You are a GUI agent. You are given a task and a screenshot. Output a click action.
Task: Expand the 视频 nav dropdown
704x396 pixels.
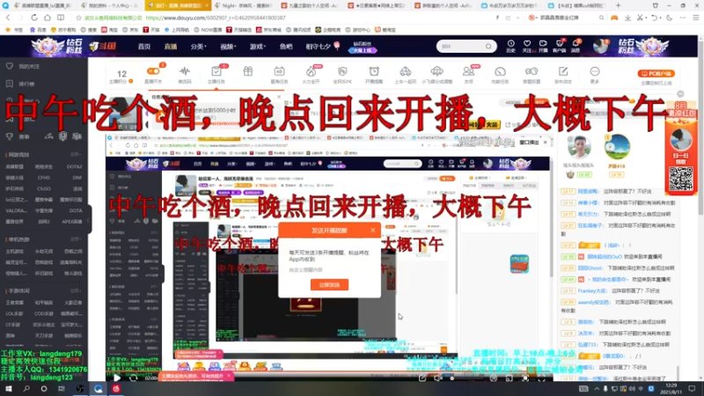(228, 47)
